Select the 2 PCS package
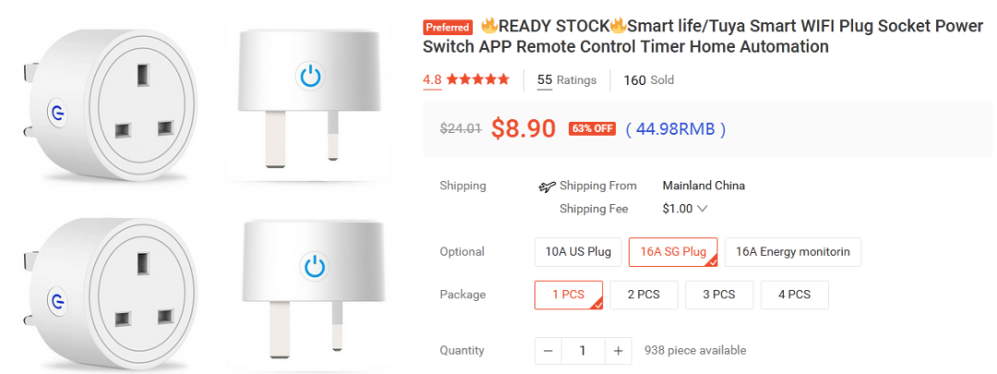Screen dimensions: 997x374 643,295
